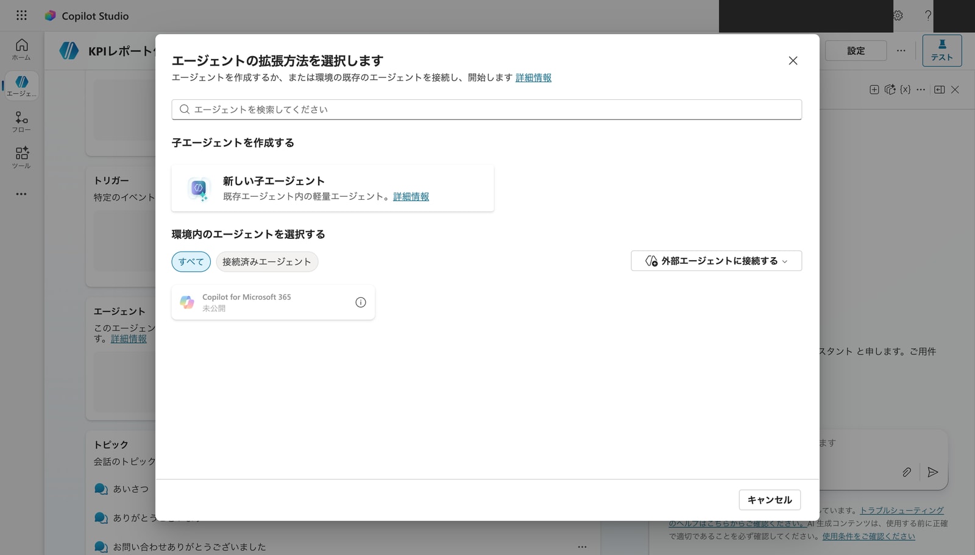Show info for Copilot for Microsoft 365
The height and width of the screenshot is (555, 975).
(361, 302)
